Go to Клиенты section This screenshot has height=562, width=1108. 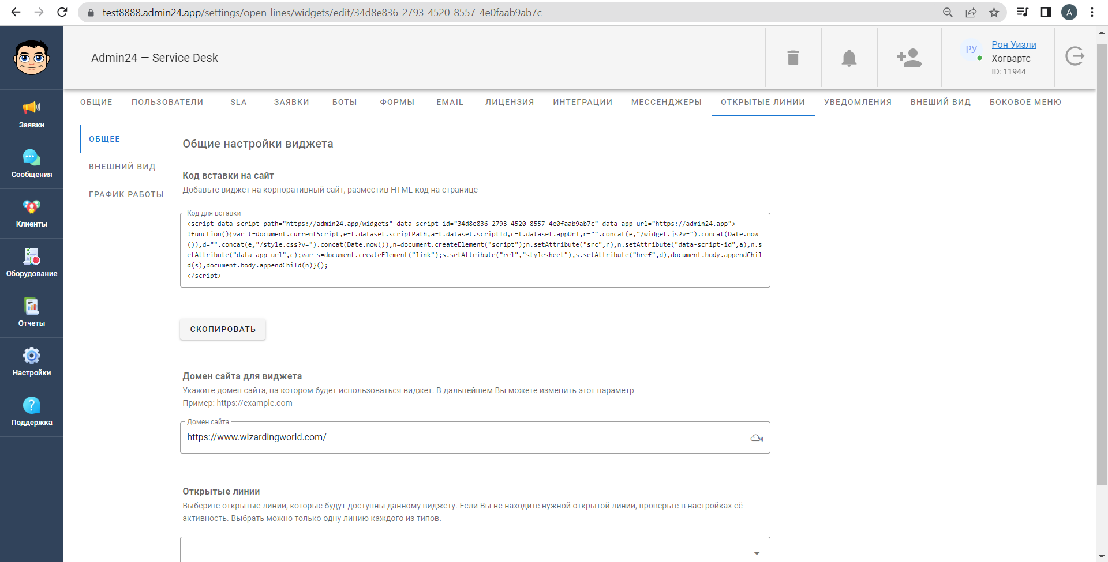coord(32,214)
